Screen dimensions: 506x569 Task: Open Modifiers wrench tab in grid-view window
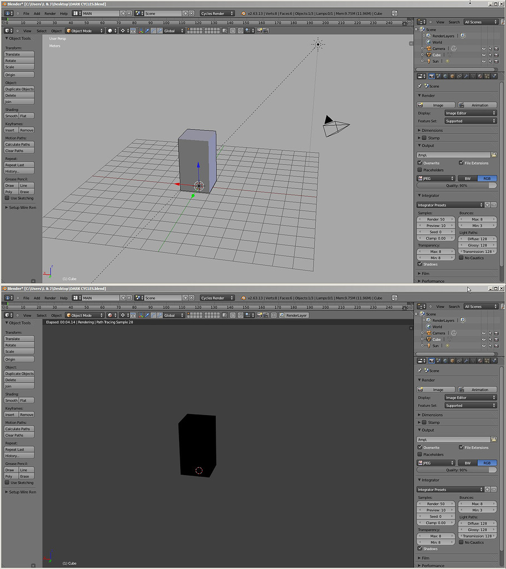pos(466,76)
